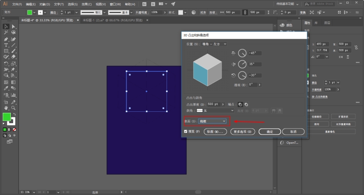Select the Type tool
This screenshot has height=195, width=364.
pos(6,45)
